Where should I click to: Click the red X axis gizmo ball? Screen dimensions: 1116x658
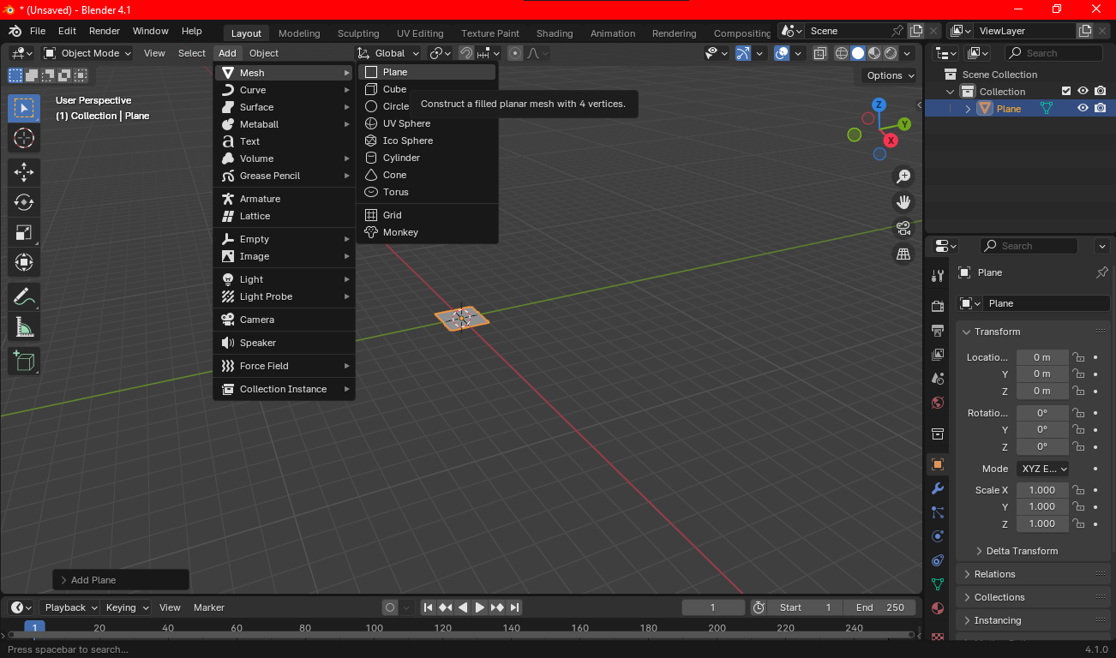coord(891,140)
